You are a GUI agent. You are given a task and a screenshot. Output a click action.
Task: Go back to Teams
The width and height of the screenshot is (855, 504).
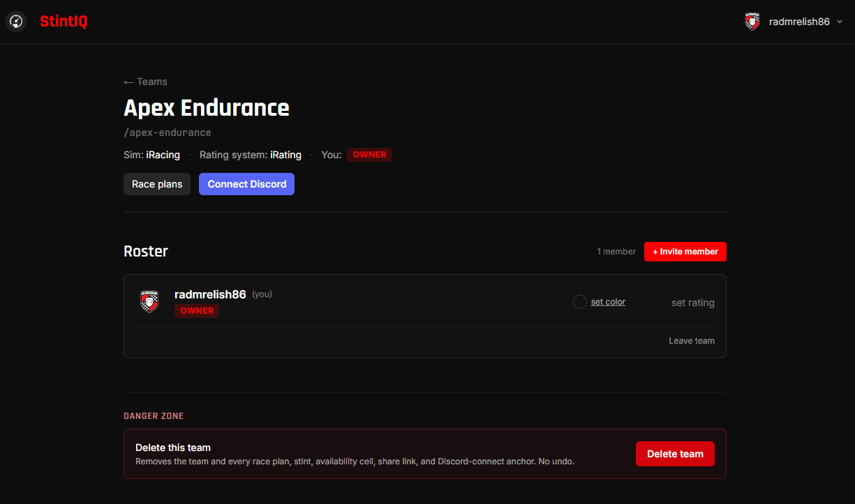point(145,82)
